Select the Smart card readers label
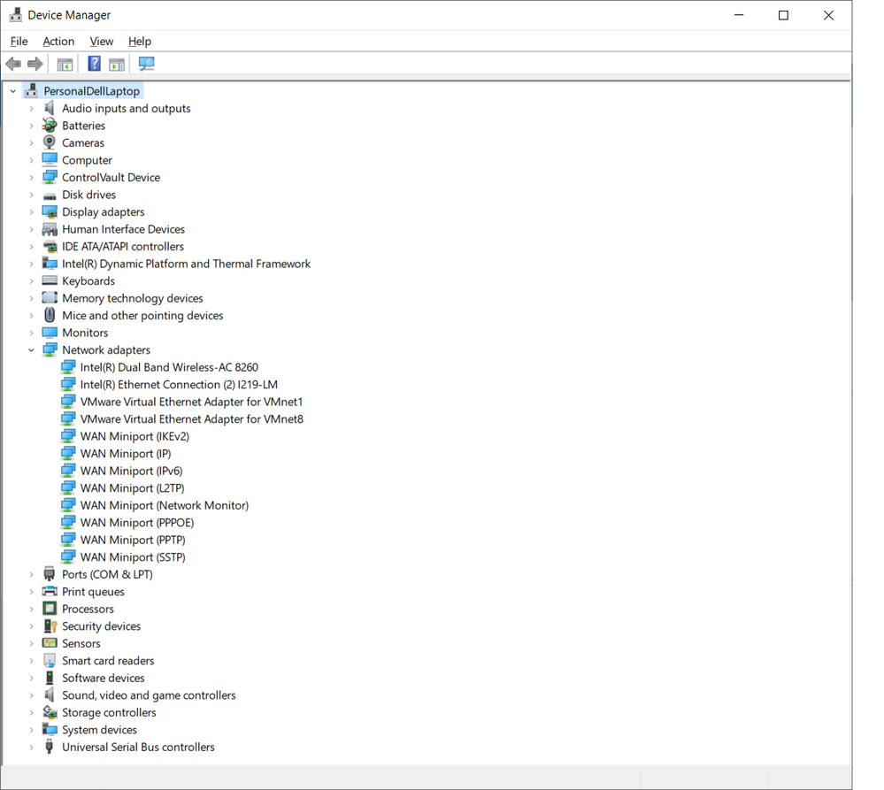884x790 pixels. 108,661
